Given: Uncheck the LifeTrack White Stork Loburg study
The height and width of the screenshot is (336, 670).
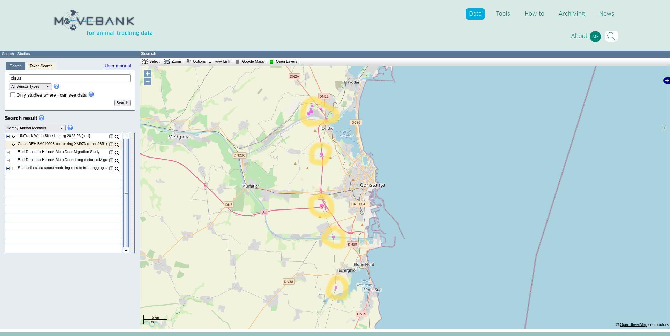Looking at the screenshot, I should coord(14,137).
